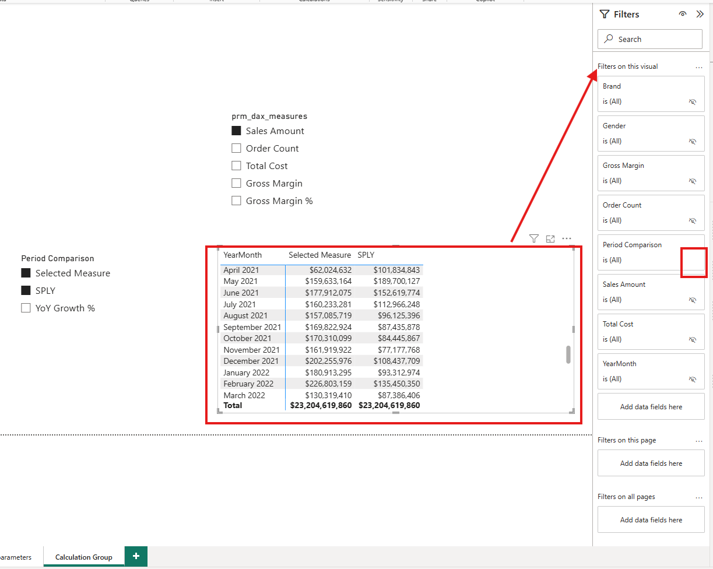
Task: Uncheck SPLY in the Period Comparison slicer
Action: pos(26,291)
